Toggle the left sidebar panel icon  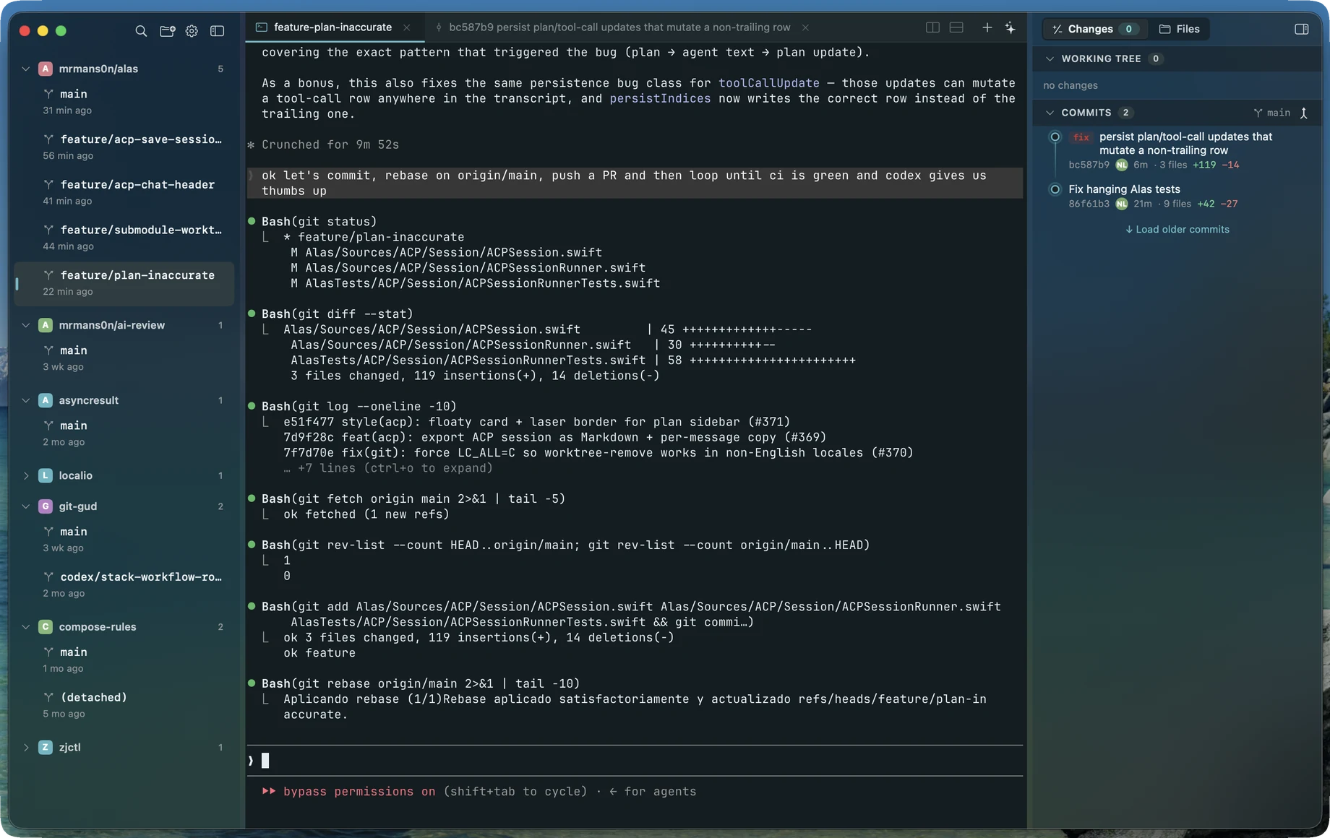217,31
